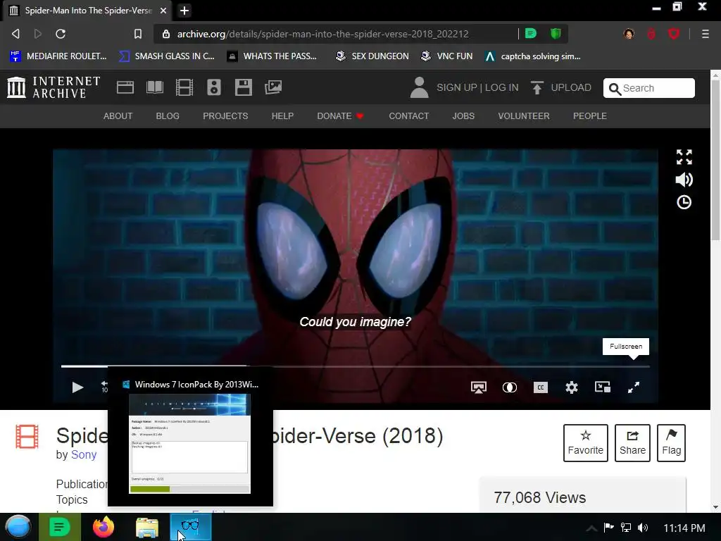721x541 pixels.
Task: Open the HELP menu item
Action: click(282, 116)
